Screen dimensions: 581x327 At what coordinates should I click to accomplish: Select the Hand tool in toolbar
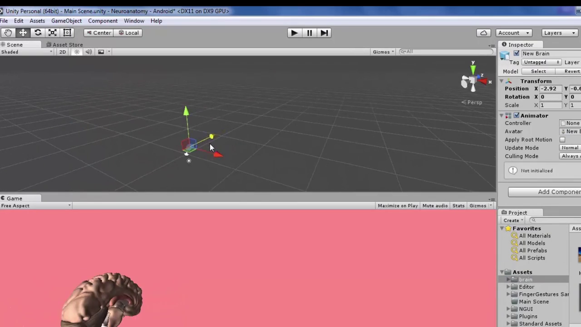coord(8,33)
